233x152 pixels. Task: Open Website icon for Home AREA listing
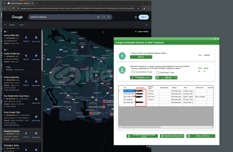click(26, 38)
